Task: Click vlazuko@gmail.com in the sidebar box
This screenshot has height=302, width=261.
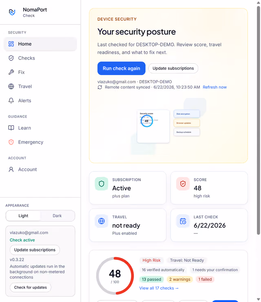Action: click(x=29, y=233)
